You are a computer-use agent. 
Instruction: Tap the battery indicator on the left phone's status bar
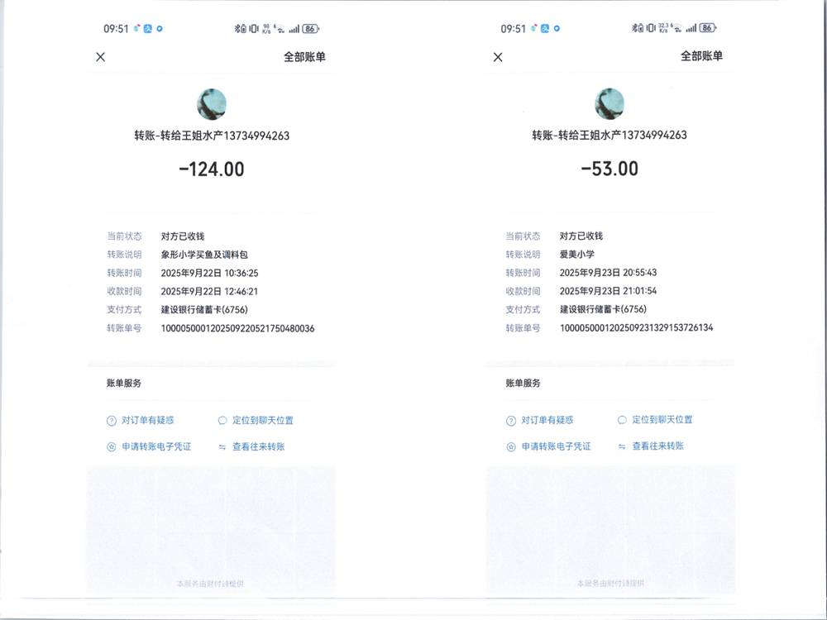tap(310, 28)
